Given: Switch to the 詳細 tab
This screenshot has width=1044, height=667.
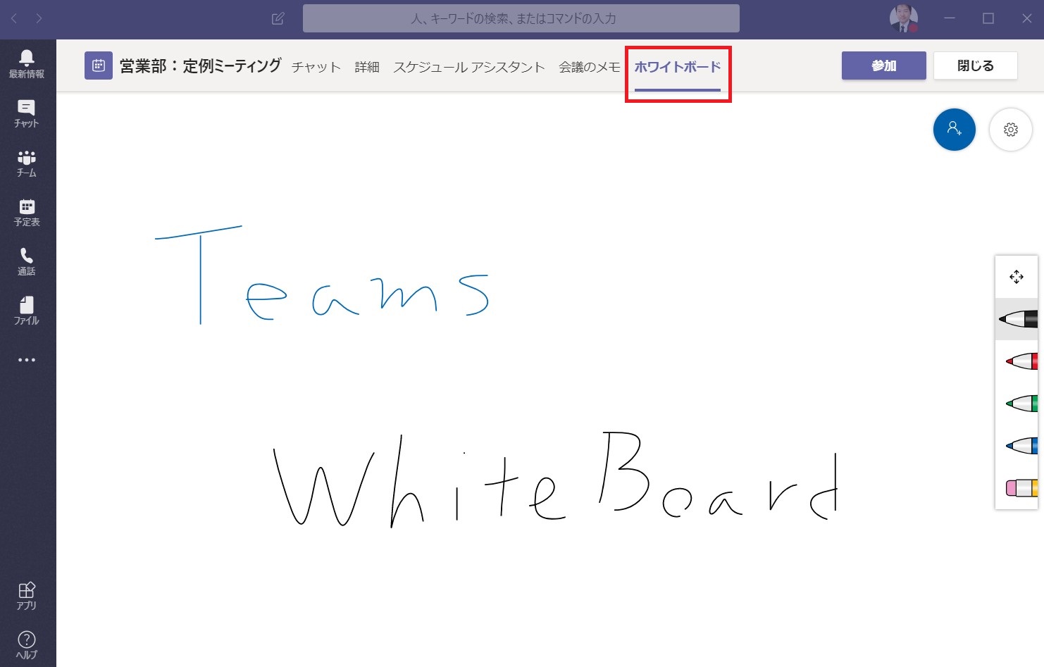Looking at the screenshot, I should coord(367,67).
